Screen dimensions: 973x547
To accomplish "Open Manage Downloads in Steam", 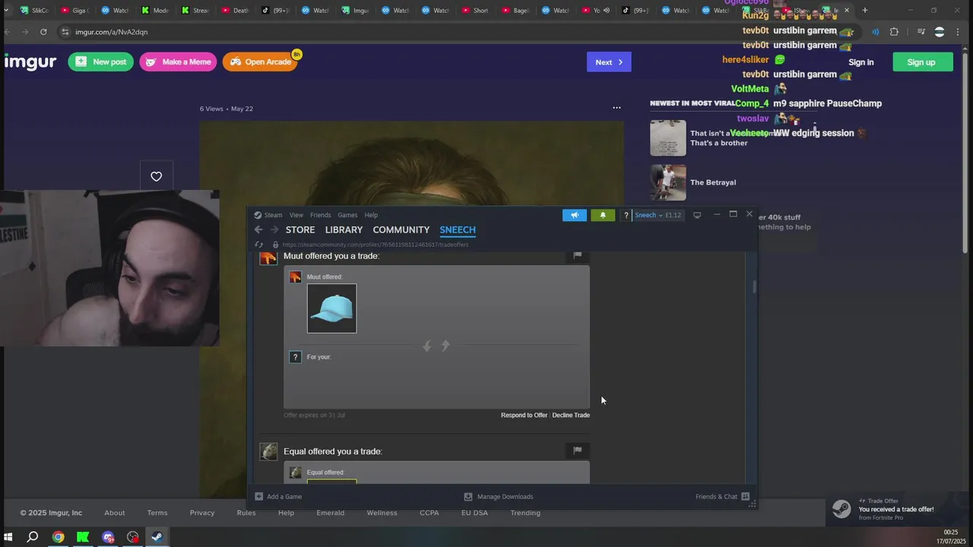I will (x=499, y=497).
